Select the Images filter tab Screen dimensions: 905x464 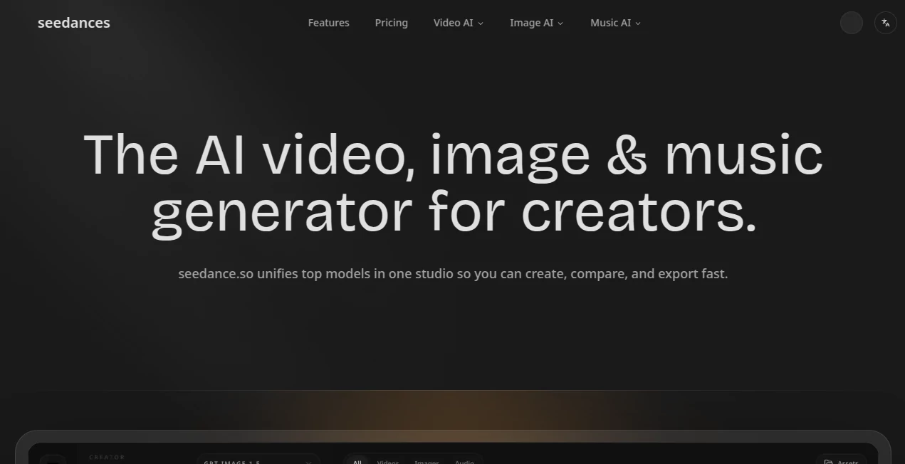426,463
